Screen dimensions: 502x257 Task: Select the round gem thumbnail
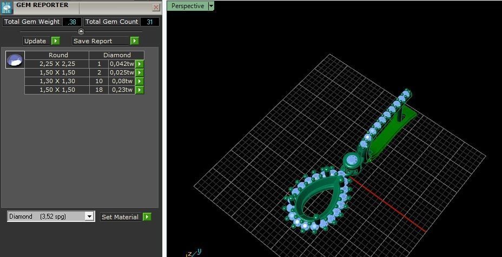(x=15, y=60)
